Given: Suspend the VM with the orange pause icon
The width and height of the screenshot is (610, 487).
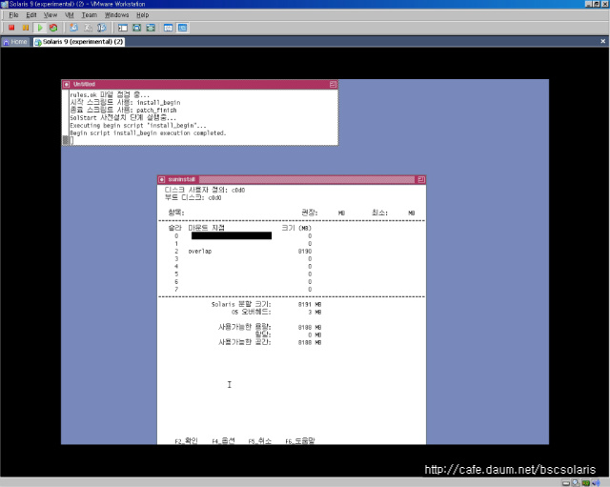Looking at the screenshot, I should (x=26, y=28).
